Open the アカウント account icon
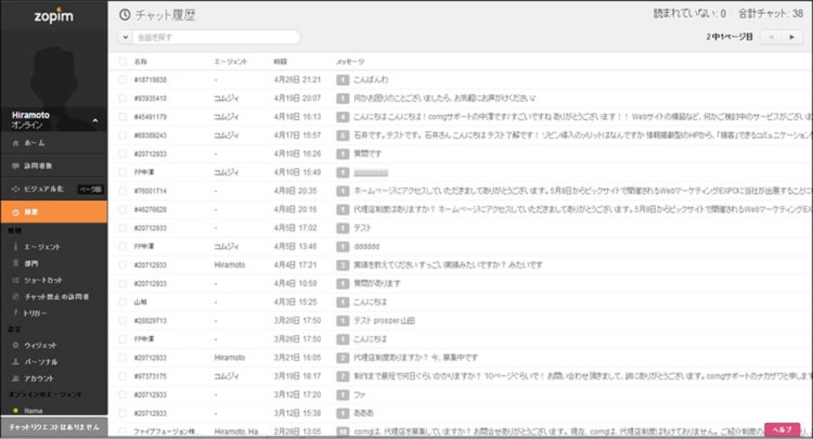The image size is (813, 439). tap(16, 379)
